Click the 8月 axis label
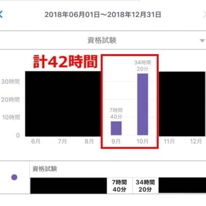Screen dimensions: 206x206 pos(89,142)
